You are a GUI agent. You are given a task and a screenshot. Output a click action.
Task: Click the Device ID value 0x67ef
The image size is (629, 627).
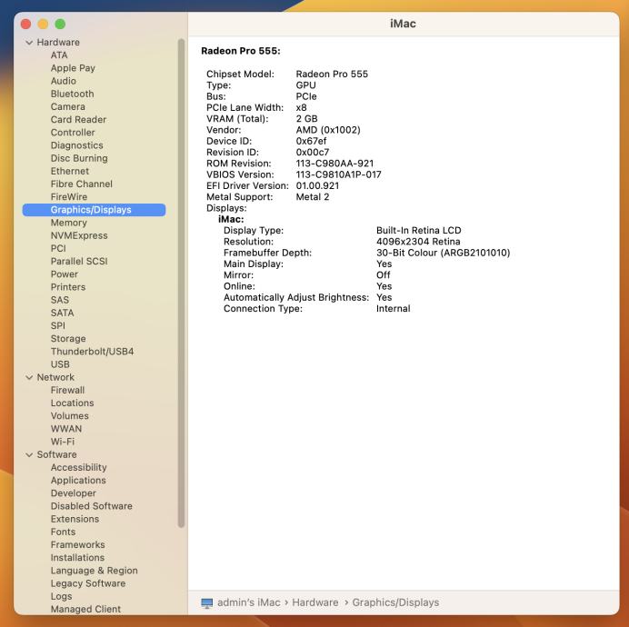[311, 141]
